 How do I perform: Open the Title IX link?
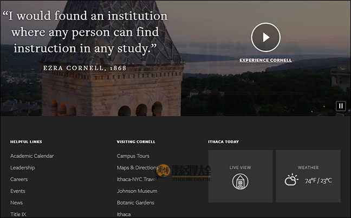coord(18,214)
